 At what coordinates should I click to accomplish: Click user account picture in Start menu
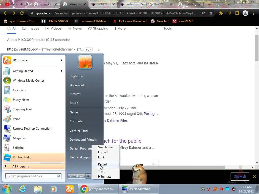[x=85, y=62]
